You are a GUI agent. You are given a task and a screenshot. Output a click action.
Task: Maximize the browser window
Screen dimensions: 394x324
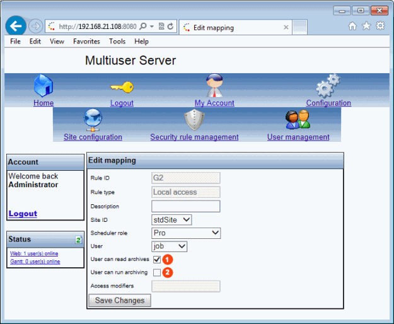pos(361,11)
